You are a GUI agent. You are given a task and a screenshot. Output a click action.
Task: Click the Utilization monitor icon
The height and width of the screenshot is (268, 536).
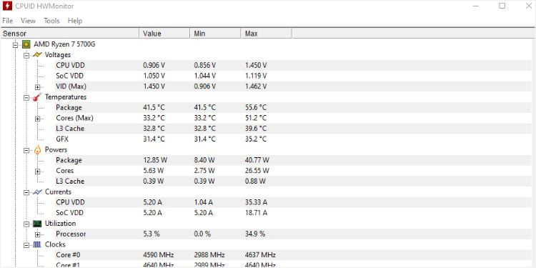point(37,224)
